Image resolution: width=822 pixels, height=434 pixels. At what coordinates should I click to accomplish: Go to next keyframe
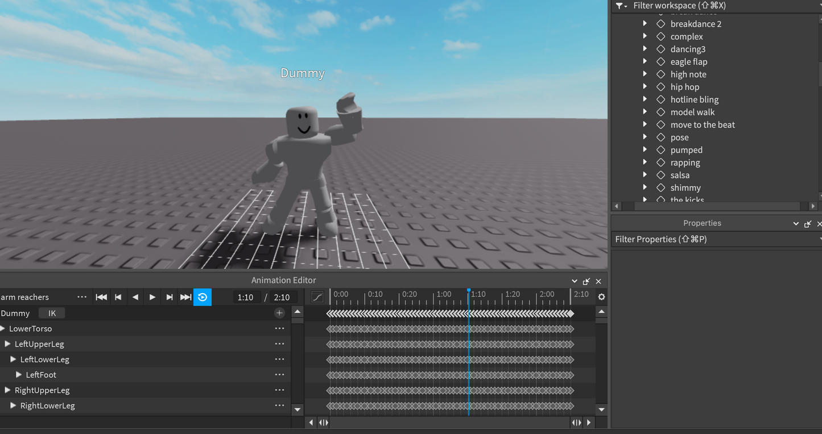[170, 297]
